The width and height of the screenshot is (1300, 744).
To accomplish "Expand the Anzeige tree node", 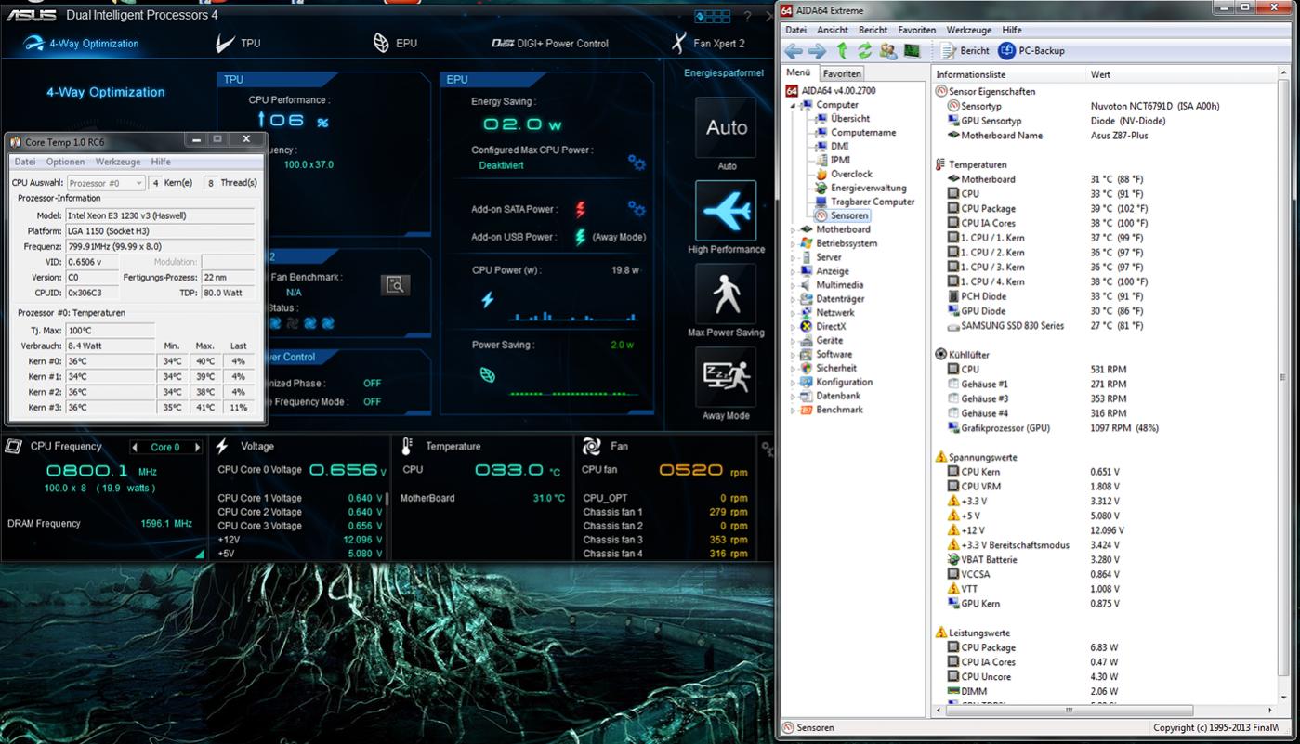I will point(793,271).
